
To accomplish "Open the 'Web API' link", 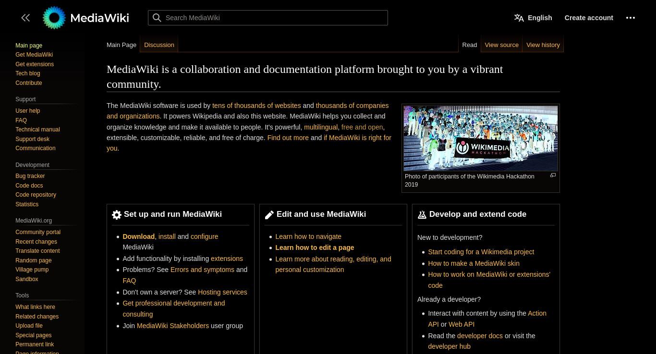I will point(462,324).
